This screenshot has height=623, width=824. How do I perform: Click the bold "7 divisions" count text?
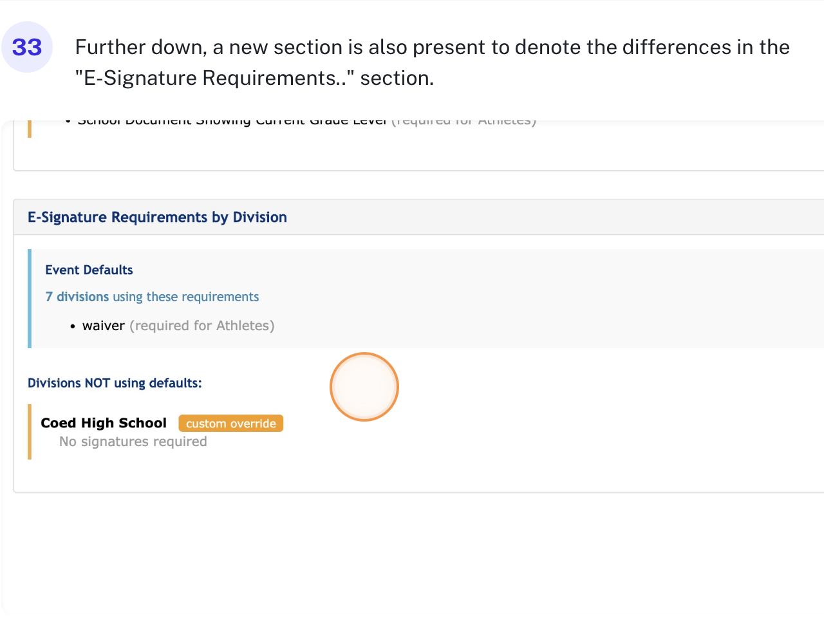(x=77, y=297)
